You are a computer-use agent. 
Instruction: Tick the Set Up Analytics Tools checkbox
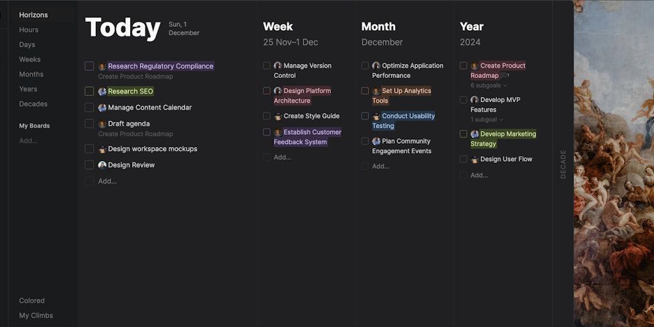[x=365, y=91]
